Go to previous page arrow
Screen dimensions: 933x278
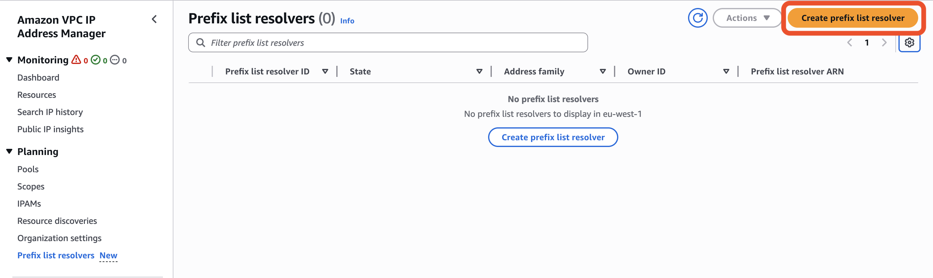click(850, 43)
